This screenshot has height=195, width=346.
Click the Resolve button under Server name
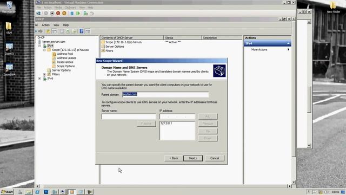point(147,123)
